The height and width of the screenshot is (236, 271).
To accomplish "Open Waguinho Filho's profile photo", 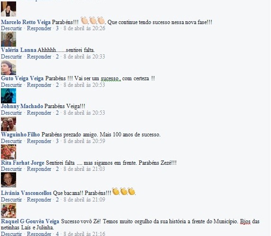I will tap(9, 124).
